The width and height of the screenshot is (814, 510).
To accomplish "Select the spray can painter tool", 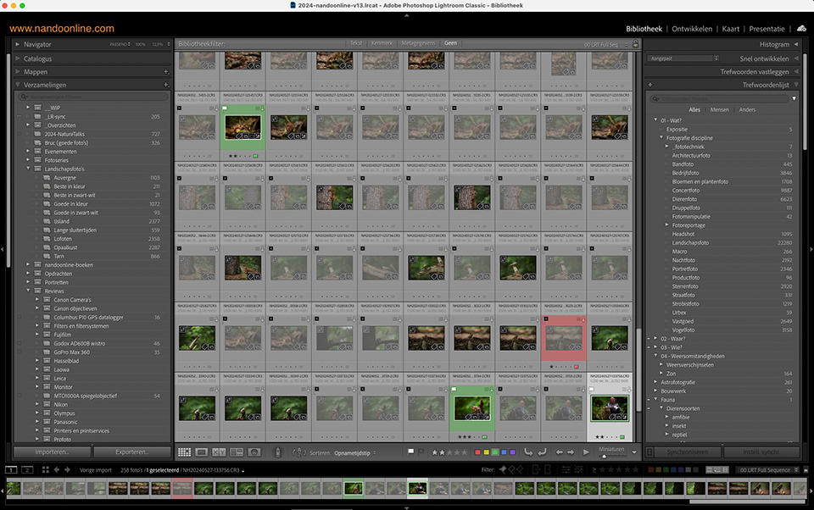I will (x=278, y=452).
